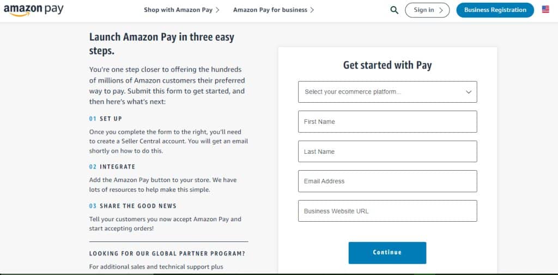Select the Email Address input
Viewport: 558px width, 275px height.
387,181
